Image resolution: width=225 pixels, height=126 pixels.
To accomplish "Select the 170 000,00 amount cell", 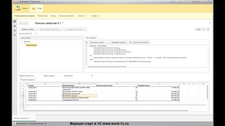I will [159, 92].
